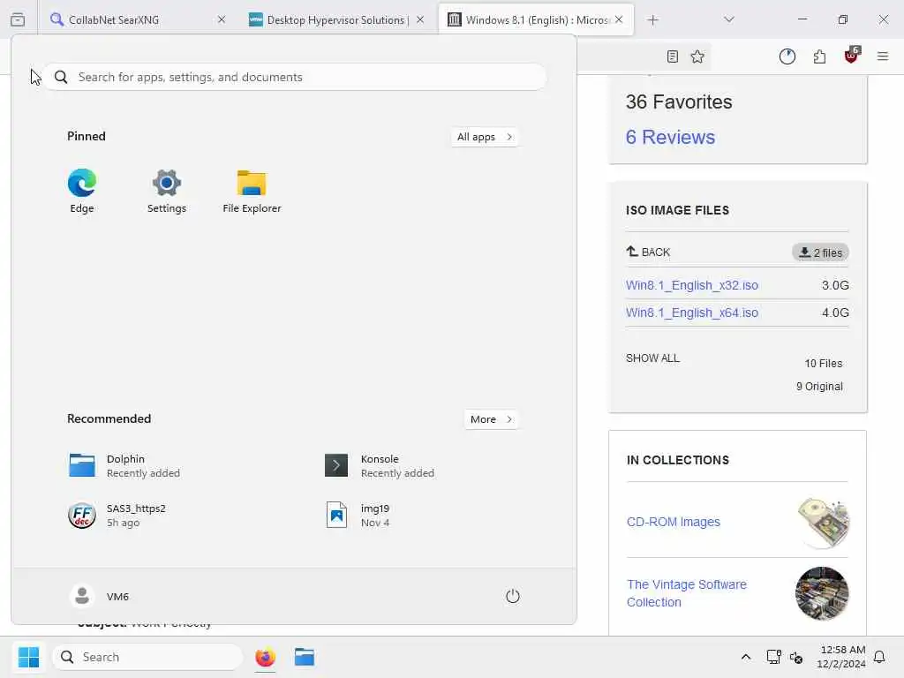Image resolution: width=904 pixels, height=678 pixels.
Task: Click the taskbar Search field
Action: point(147,657)
